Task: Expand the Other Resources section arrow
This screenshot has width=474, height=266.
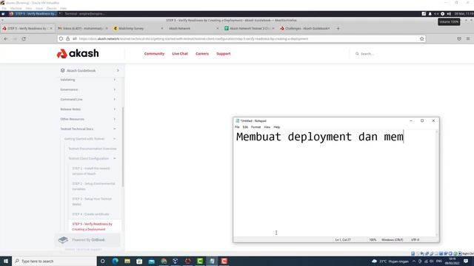Action: (x=115, y=119)
